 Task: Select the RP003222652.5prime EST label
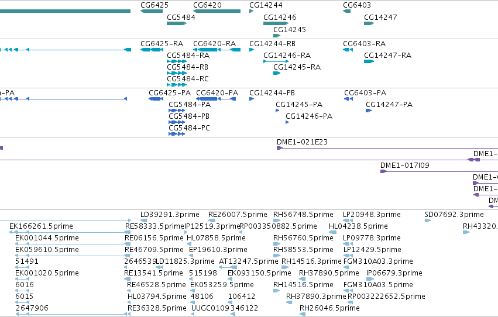[386, 297]
